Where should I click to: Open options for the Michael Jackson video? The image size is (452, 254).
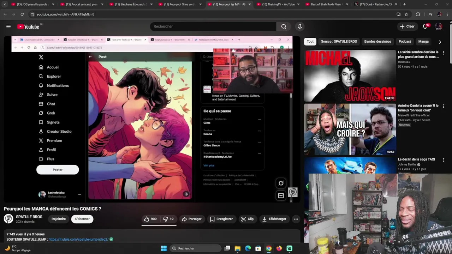(x=444, y=53)
